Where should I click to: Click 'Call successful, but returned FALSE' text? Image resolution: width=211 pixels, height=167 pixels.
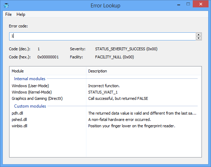pos(118,98)
